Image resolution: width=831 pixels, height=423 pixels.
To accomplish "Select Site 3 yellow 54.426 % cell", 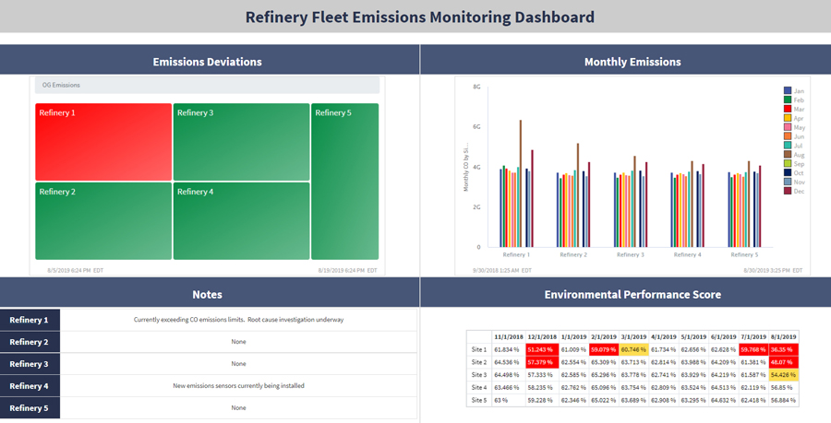I will [x=783, y=375].
